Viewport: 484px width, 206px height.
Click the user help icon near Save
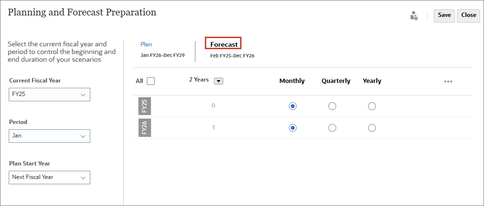[x=414, y=16]
